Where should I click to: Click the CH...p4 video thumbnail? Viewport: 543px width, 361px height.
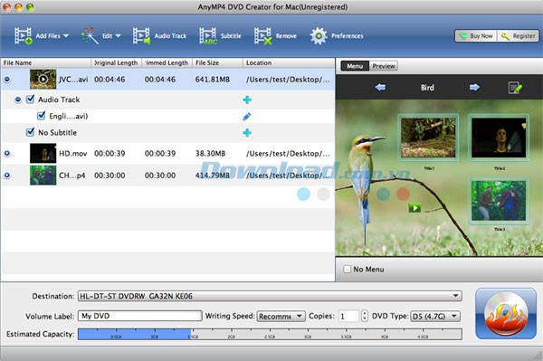tap(43, 176)
